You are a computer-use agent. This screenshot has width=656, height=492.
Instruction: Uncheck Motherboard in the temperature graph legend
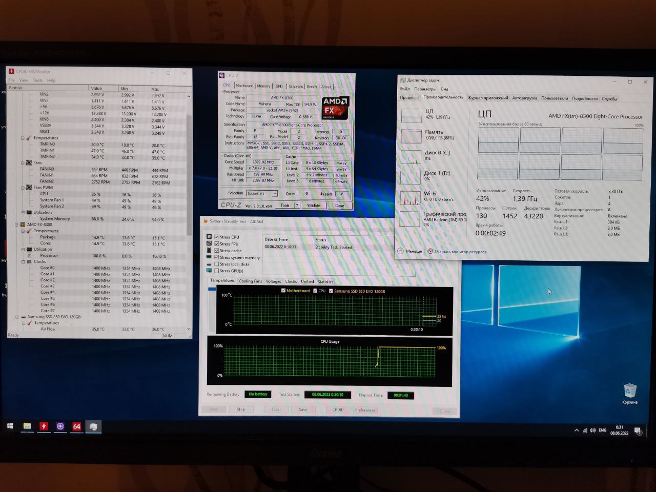283,291
